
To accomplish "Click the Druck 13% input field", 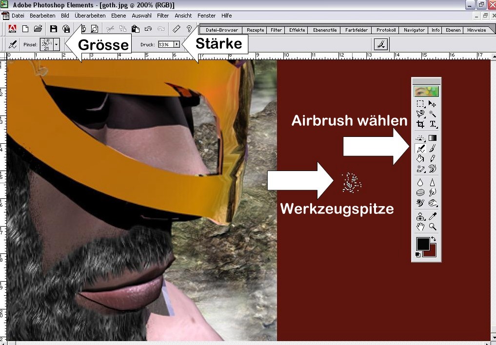I will click(166, 44).
